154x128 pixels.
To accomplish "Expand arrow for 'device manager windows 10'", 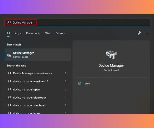I will 66,81.
